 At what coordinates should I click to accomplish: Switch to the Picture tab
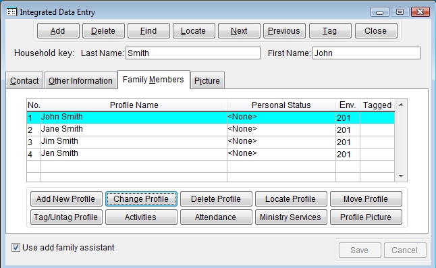[x=207, y=80]
